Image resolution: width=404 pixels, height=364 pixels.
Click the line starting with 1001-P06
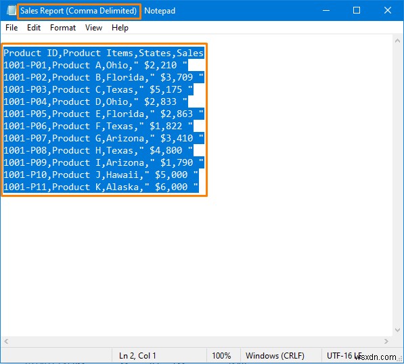[98, 126]
